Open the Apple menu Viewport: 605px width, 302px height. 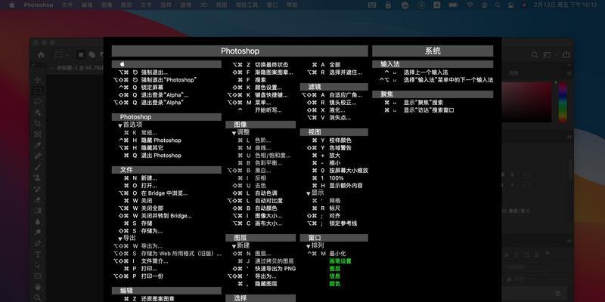click(11, 5)
